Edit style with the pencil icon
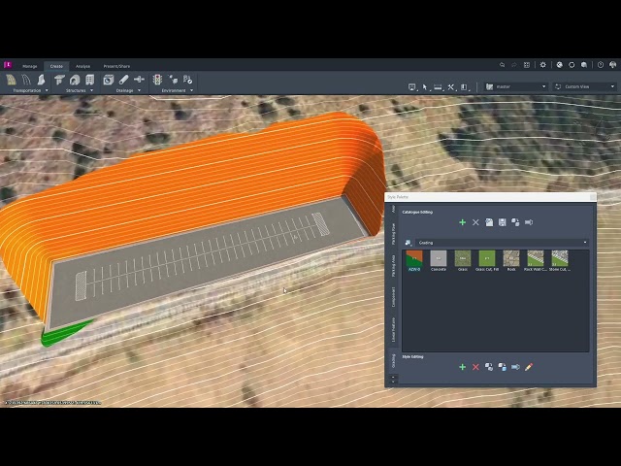Screen dimensions: 621x466 [529, 367]
